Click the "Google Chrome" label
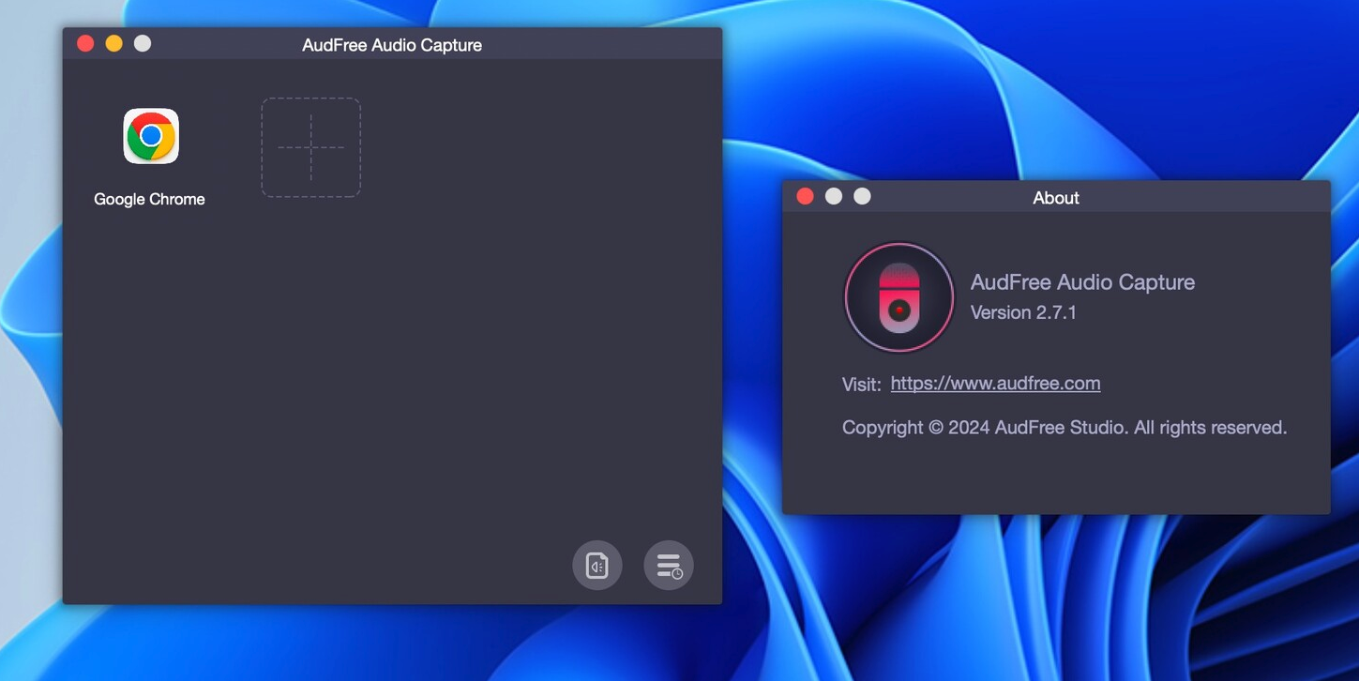The image size is (1359, 681). click(x=149, y=199)
